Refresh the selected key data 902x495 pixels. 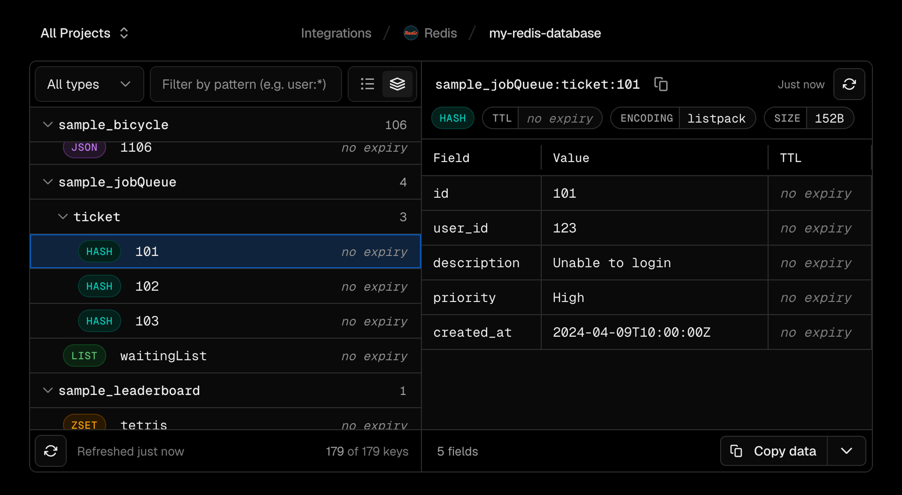pyautogui.click(x=849, y=84)
